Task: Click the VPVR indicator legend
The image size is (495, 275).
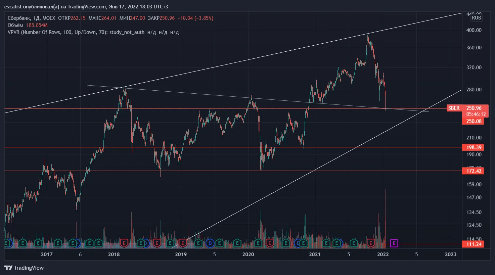Action: [x=93, y=32]
